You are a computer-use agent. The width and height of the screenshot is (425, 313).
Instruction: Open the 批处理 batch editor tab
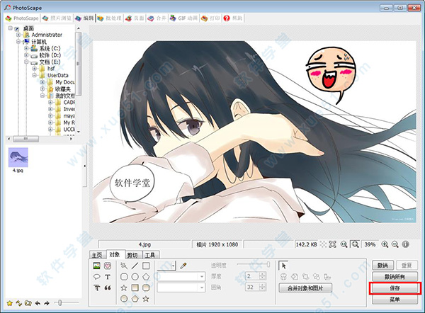coord(110,18)
